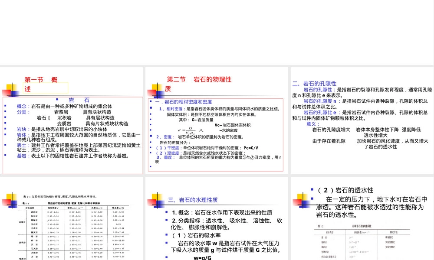Screen dimensions: 434x260
Task: Click the text '了岩石的透水性'
Action: (380, 147)
